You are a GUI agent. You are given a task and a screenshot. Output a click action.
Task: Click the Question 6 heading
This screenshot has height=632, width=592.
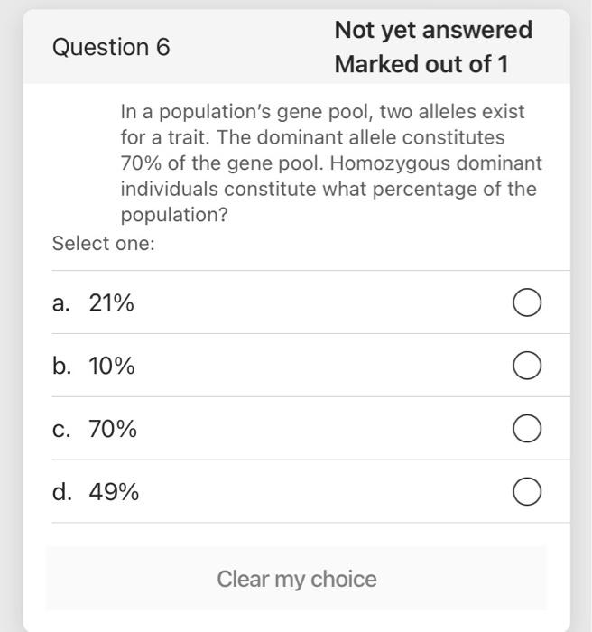(111, 48)
